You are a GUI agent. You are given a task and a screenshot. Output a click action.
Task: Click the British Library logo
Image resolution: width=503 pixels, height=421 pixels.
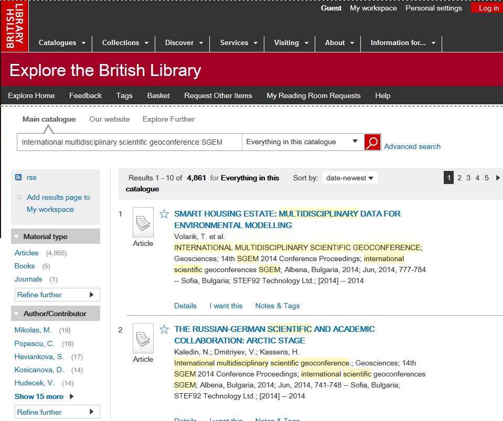click(15, 26)
